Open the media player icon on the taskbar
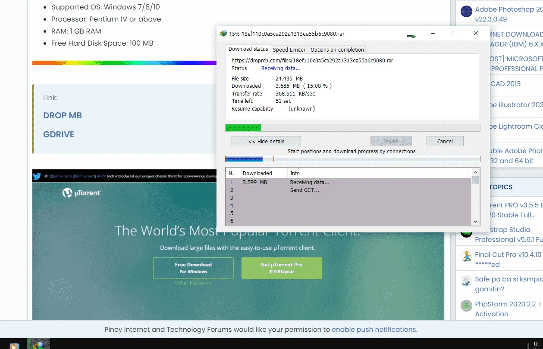 coord(14,346)
